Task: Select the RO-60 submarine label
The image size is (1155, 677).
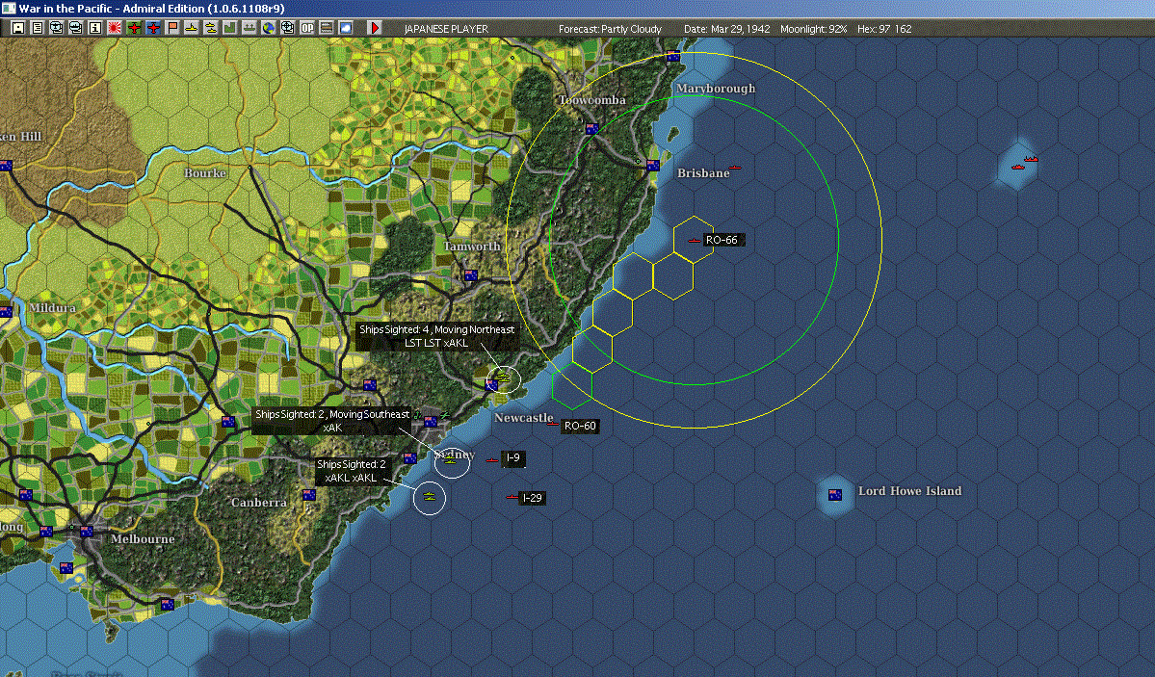Action: click(x=580, y=426)
